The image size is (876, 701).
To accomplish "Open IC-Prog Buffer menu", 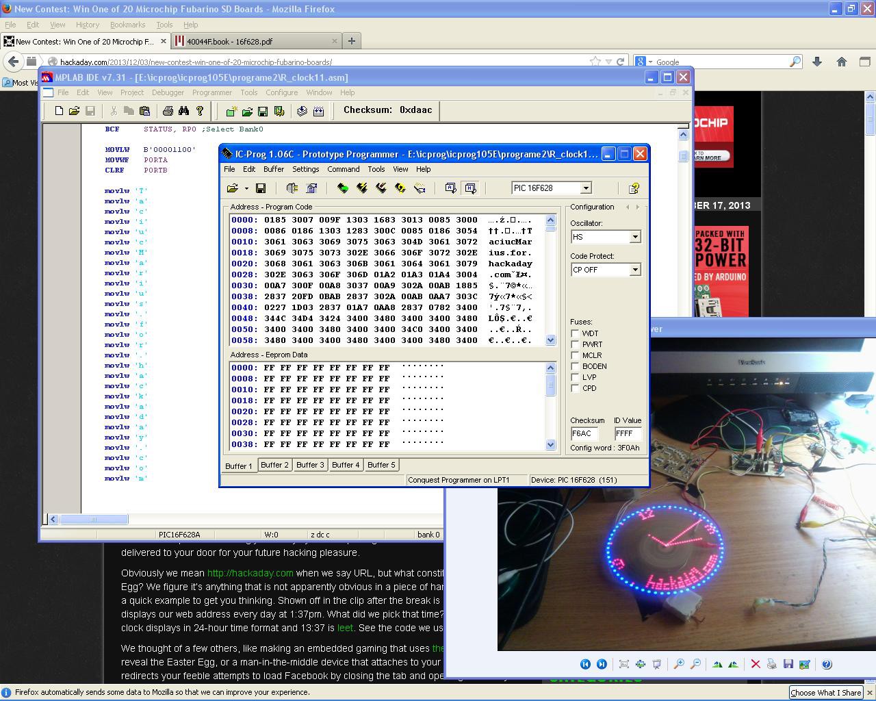I will [x=274, y=169].
